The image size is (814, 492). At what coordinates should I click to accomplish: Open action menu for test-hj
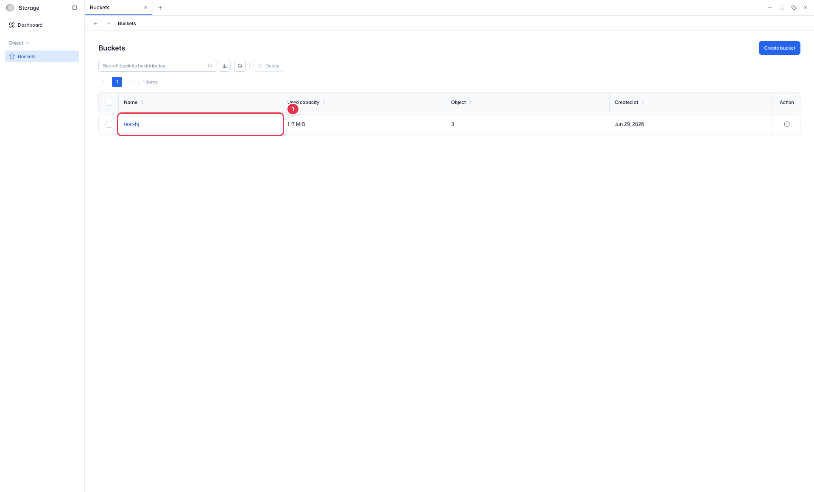787,124
